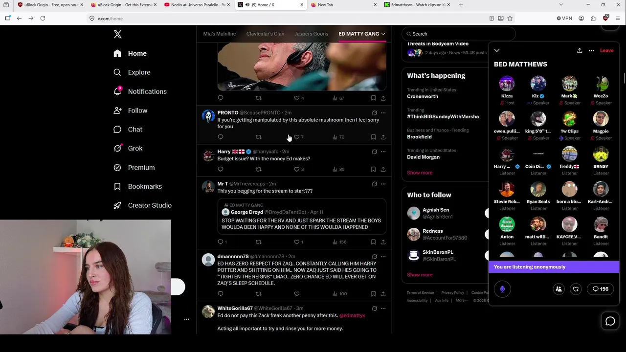Bookmark the PRONTO post
This screenshot has width=626, height=352.
point(373,137)
